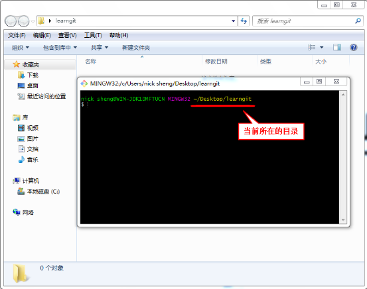This screenshot has width=367, height=289.
Task: Maximize the MINGW32 terminal window
Action: point(319,82)
